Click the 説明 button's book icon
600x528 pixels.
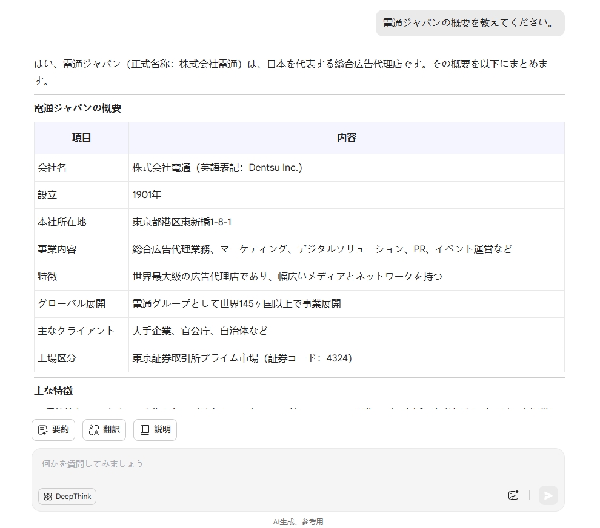pyautogui.click(x=145, y=430)
